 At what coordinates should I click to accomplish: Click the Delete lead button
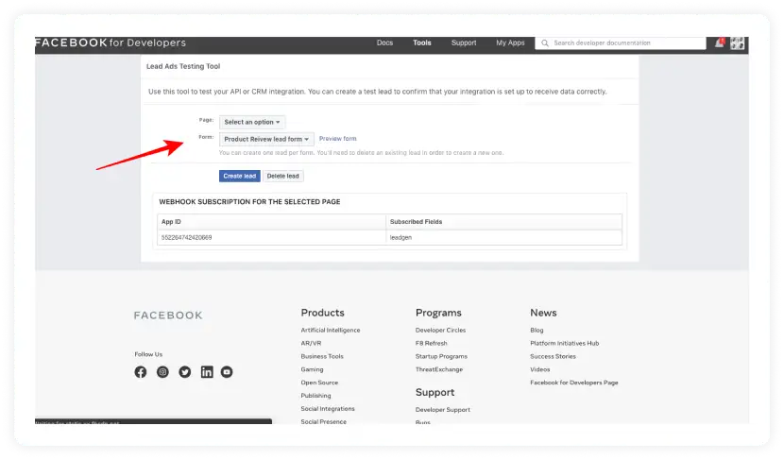click(x=283, y=176)
